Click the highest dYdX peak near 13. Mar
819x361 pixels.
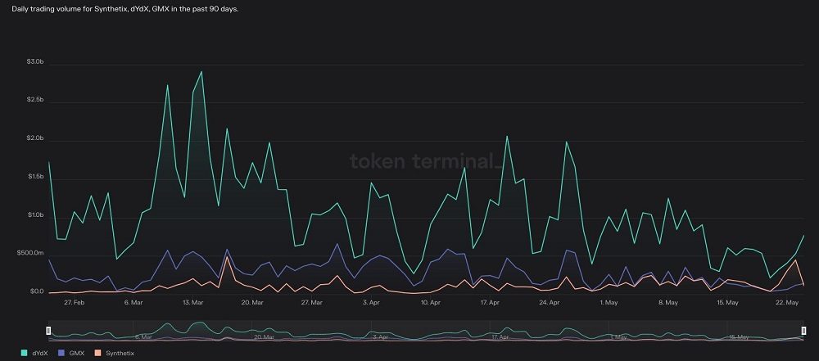(x=201, y=72)
